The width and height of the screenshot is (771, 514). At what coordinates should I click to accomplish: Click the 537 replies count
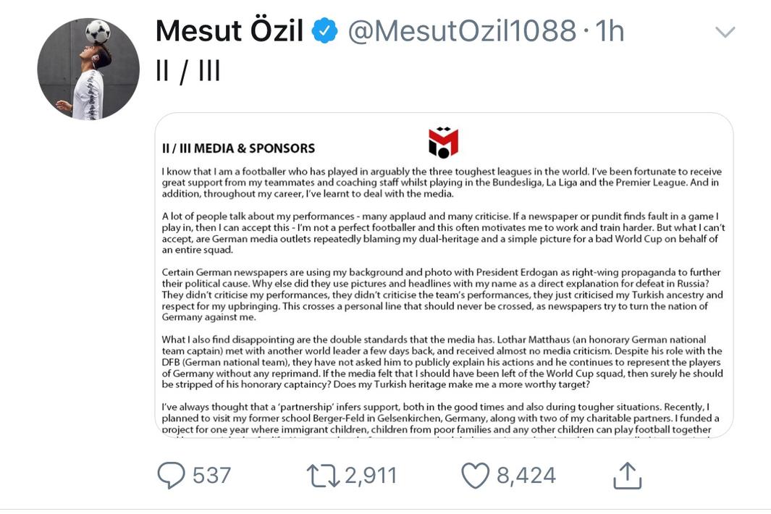pos(212,475)
